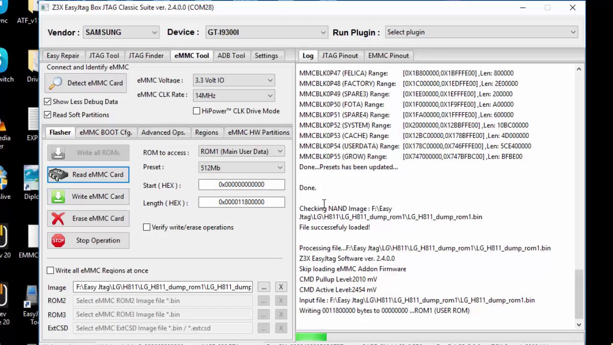Screen dimensions: 613x345
Task: Open the EMMC Pinout tab
Action: (x=388, y=56)
